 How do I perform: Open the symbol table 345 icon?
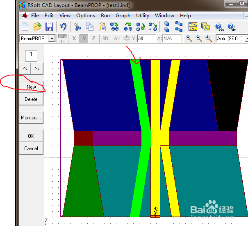coord(193,27)
